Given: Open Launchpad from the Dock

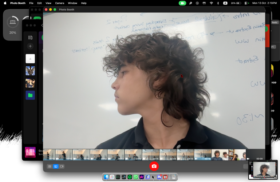Looking at the screenshot, I should pos(112,177).
